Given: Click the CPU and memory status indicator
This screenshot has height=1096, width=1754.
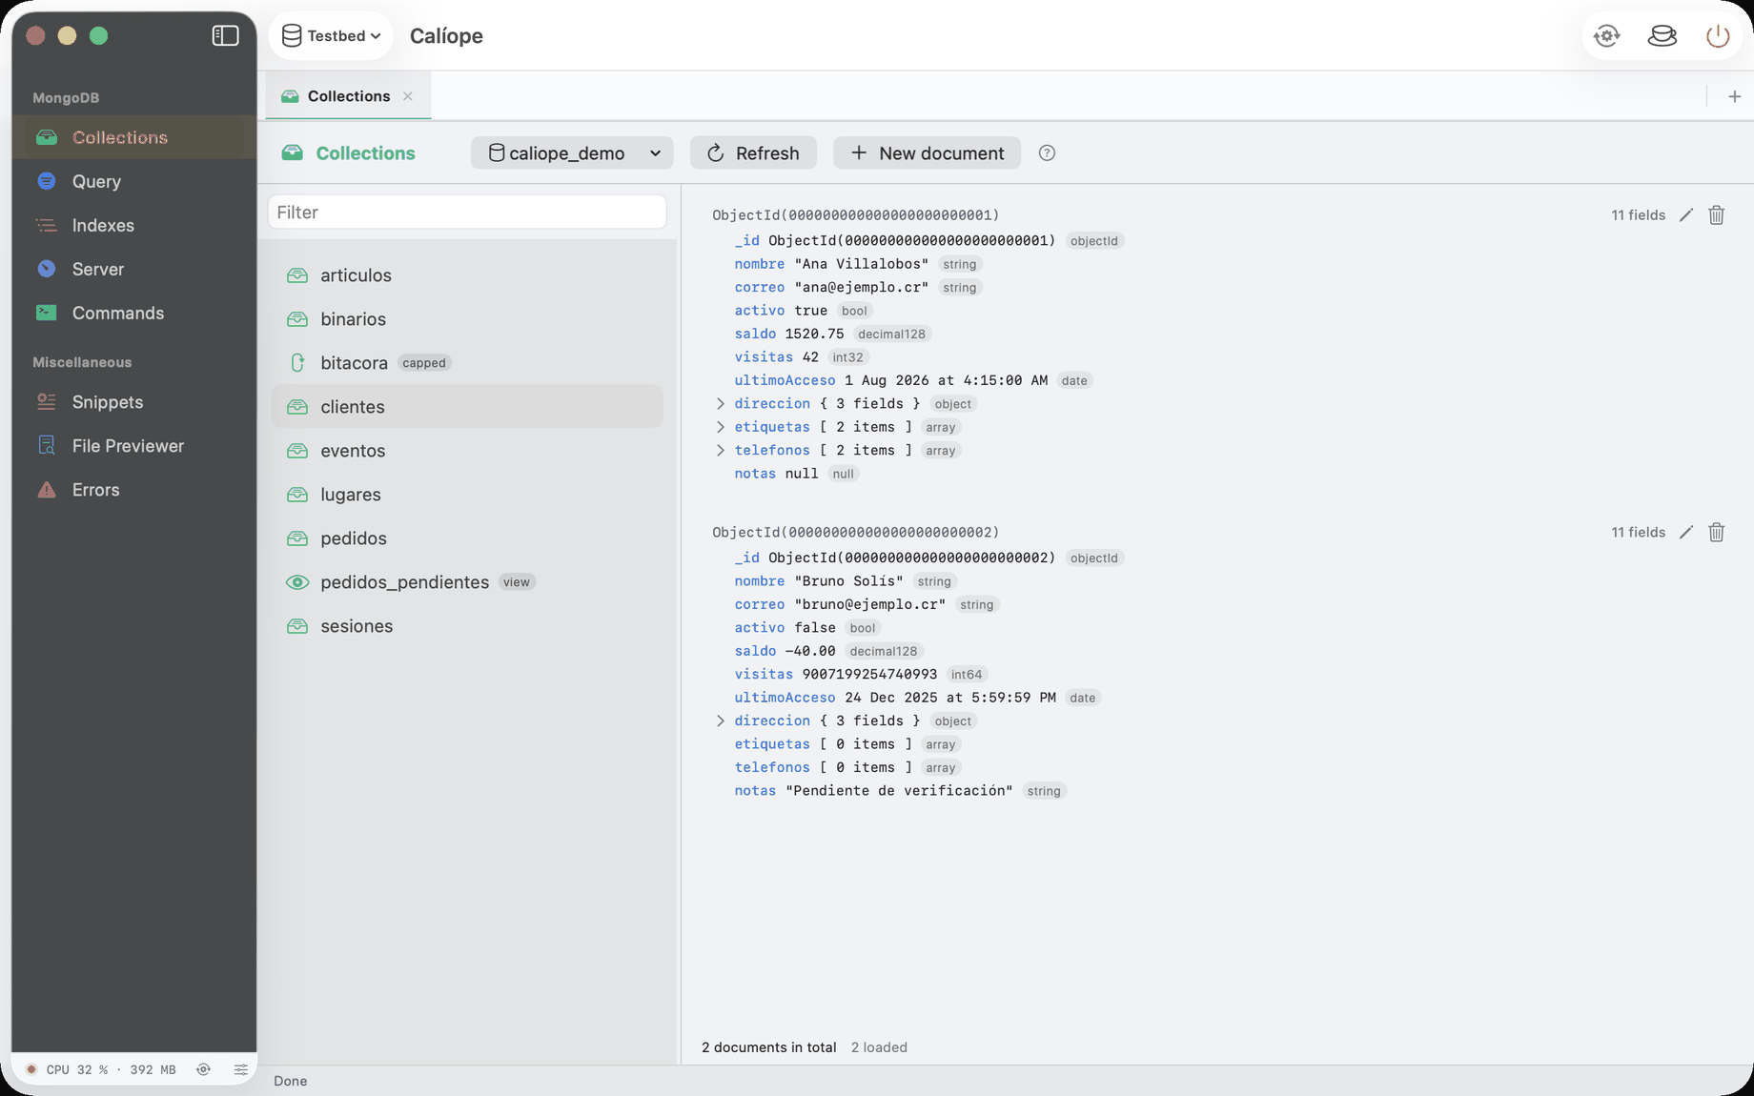Looking at the screenshot, I should tap(101, 1070).
